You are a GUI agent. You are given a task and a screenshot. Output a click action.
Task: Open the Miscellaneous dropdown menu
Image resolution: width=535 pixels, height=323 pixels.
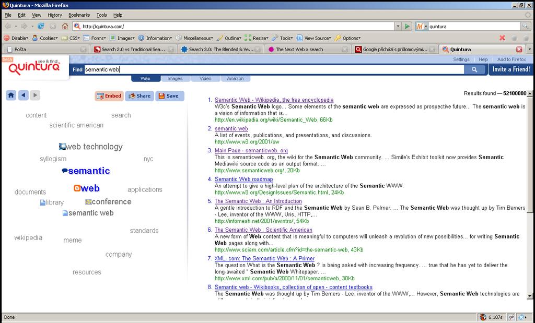click(194, 38)
